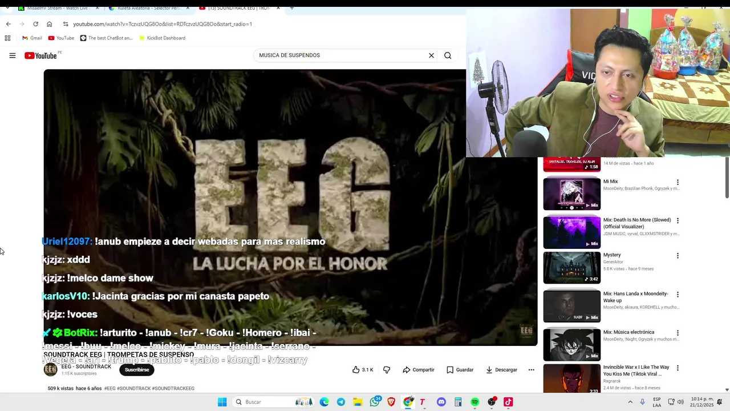
Task: Share the video with Compartir
Action: coord(419,370)
